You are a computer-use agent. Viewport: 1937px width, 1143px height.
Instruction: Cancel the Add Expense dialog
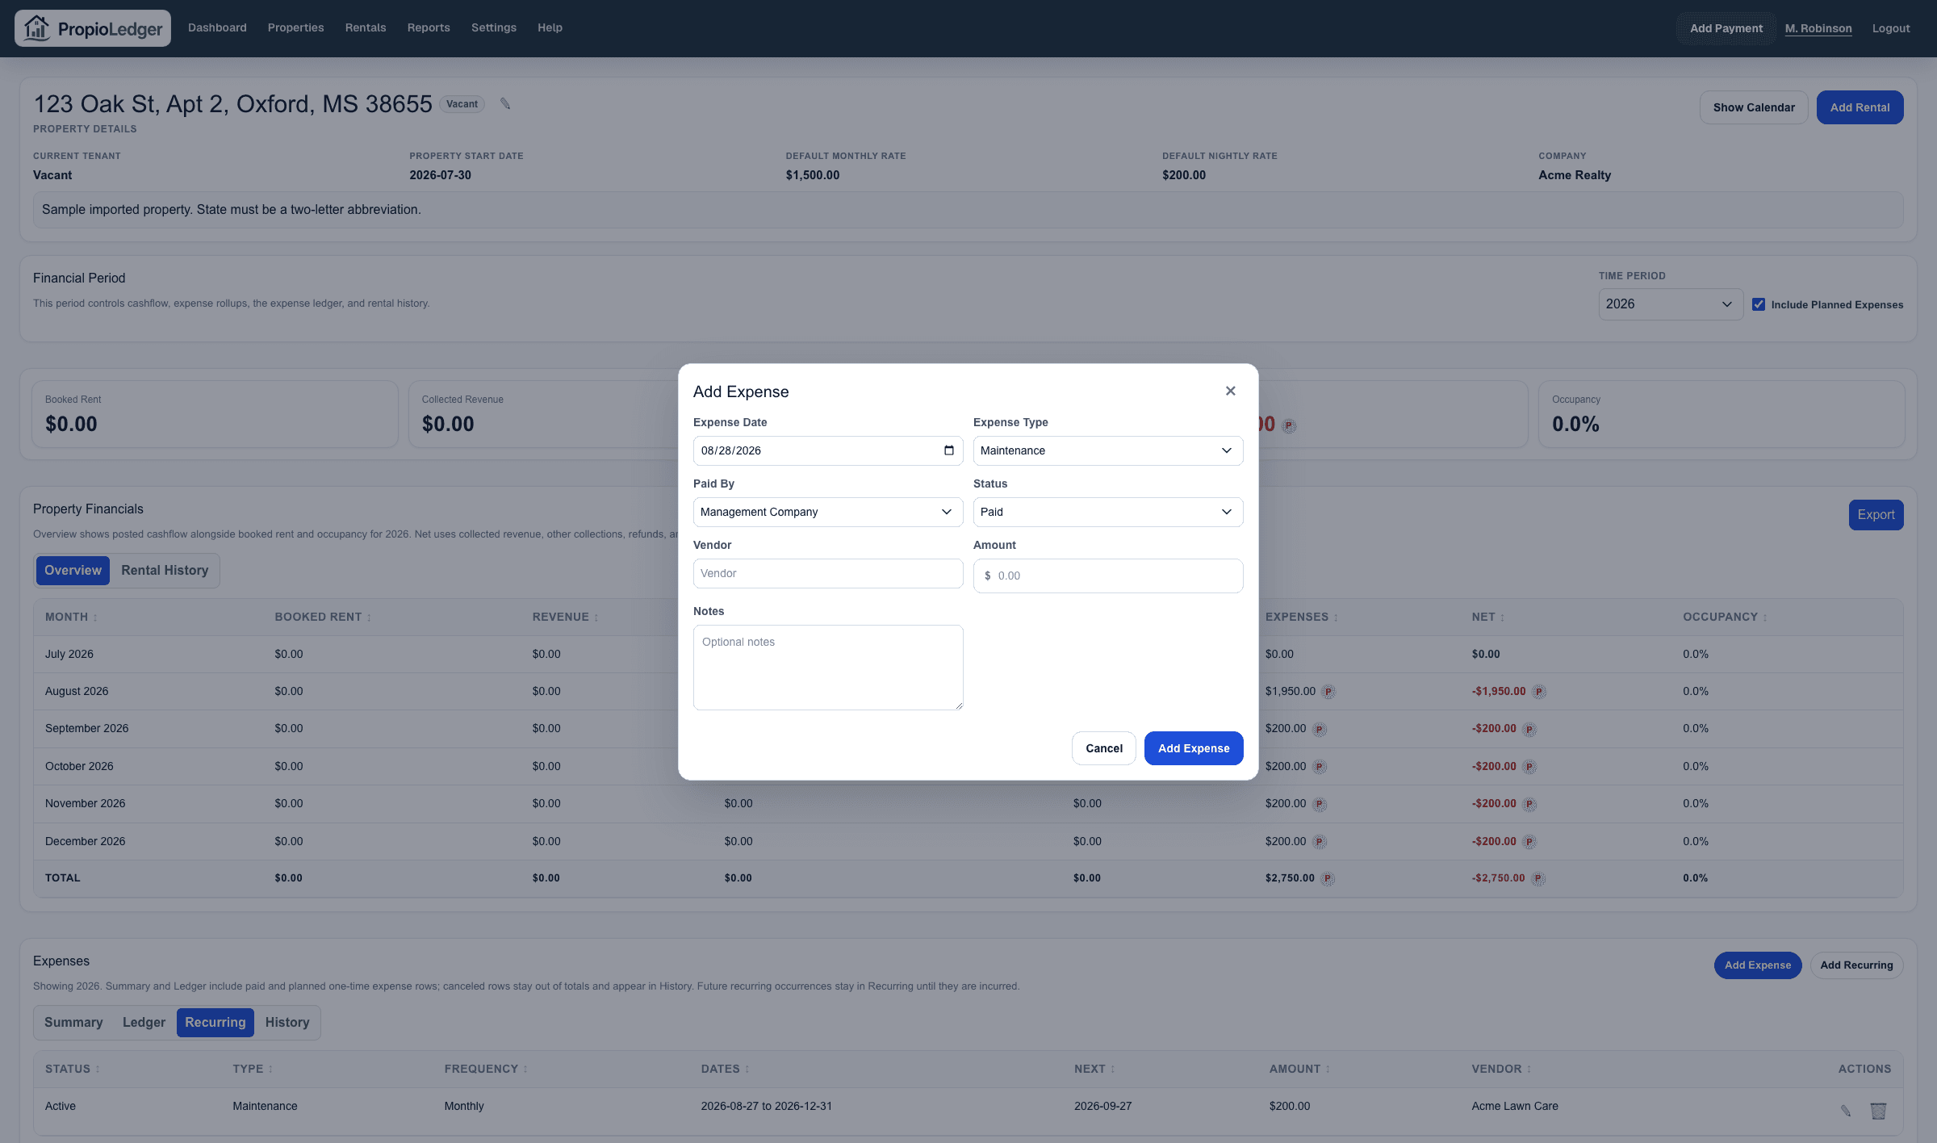pos(1104,748)
